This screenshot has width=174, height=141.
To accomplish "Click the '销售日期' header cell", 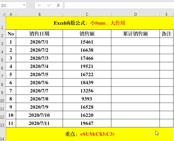I will 39,34.
